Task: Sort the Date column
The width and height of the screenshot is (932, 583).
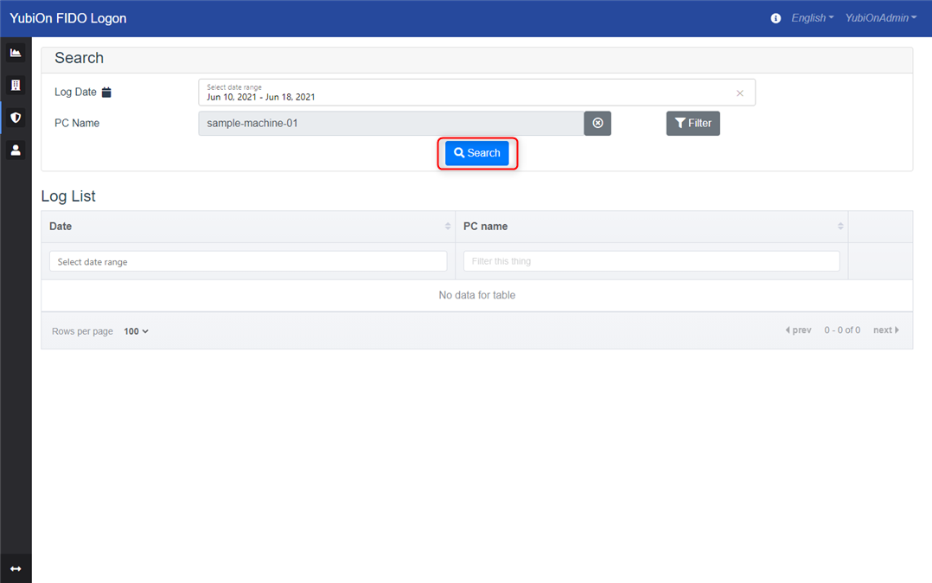Action: (448, 226)
